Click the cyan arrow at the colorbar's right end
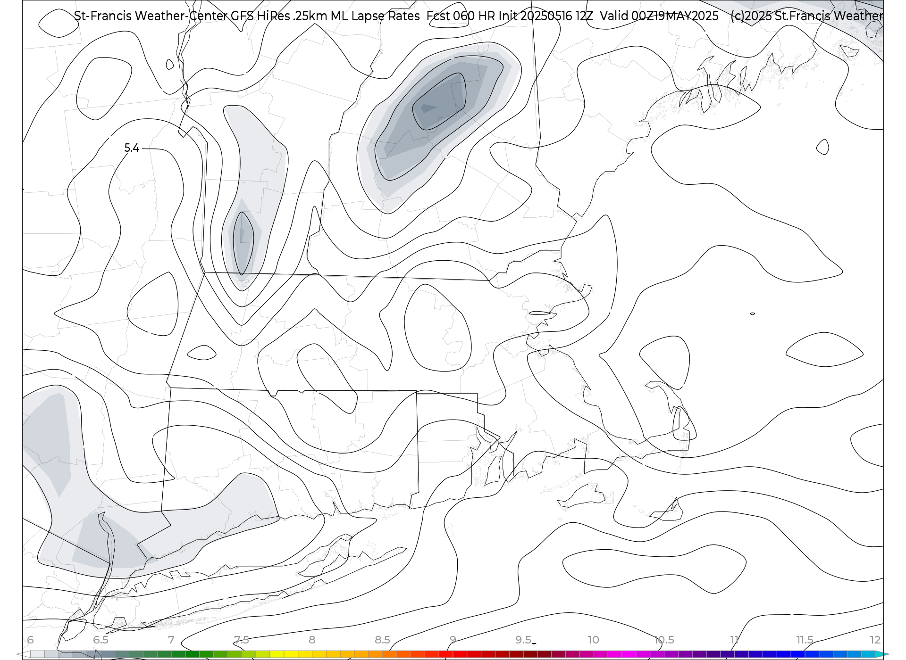Viewport: 906px width, 660px height. (880, 654)
